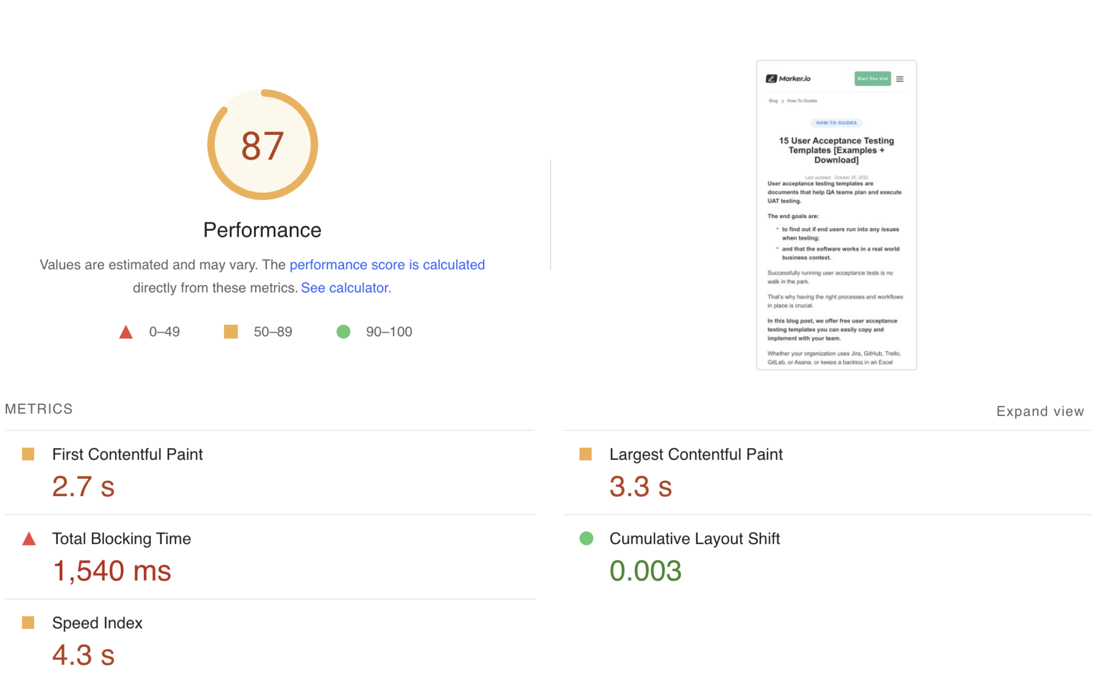The width and height of the screenshot is (1098, 683).
Task: Open the hamburger menu in the page preview
Action: (x=900, y=78)
